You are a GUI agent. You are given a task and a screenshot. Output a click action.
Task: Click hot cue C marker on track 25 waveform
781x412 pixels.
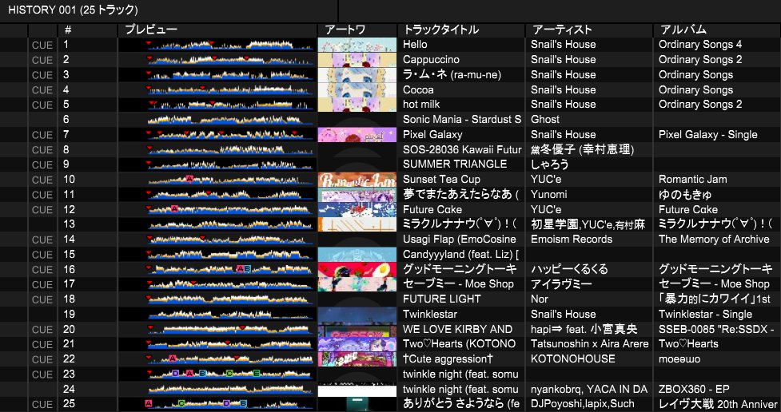coord(181,403)
